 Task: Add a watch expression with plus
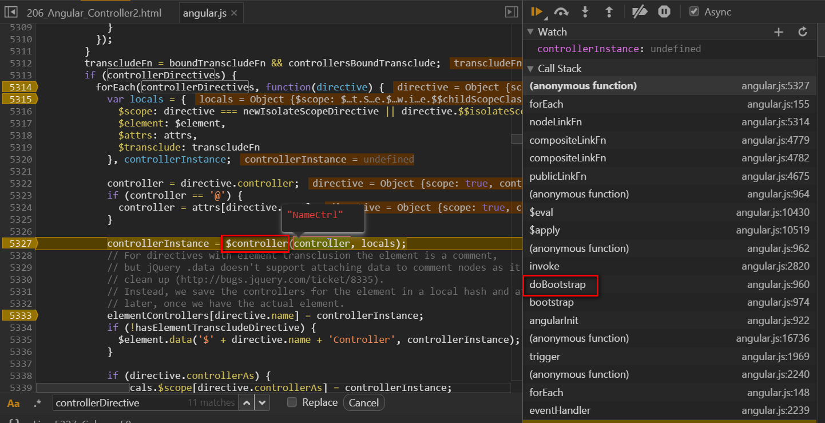tap(779, 32)
